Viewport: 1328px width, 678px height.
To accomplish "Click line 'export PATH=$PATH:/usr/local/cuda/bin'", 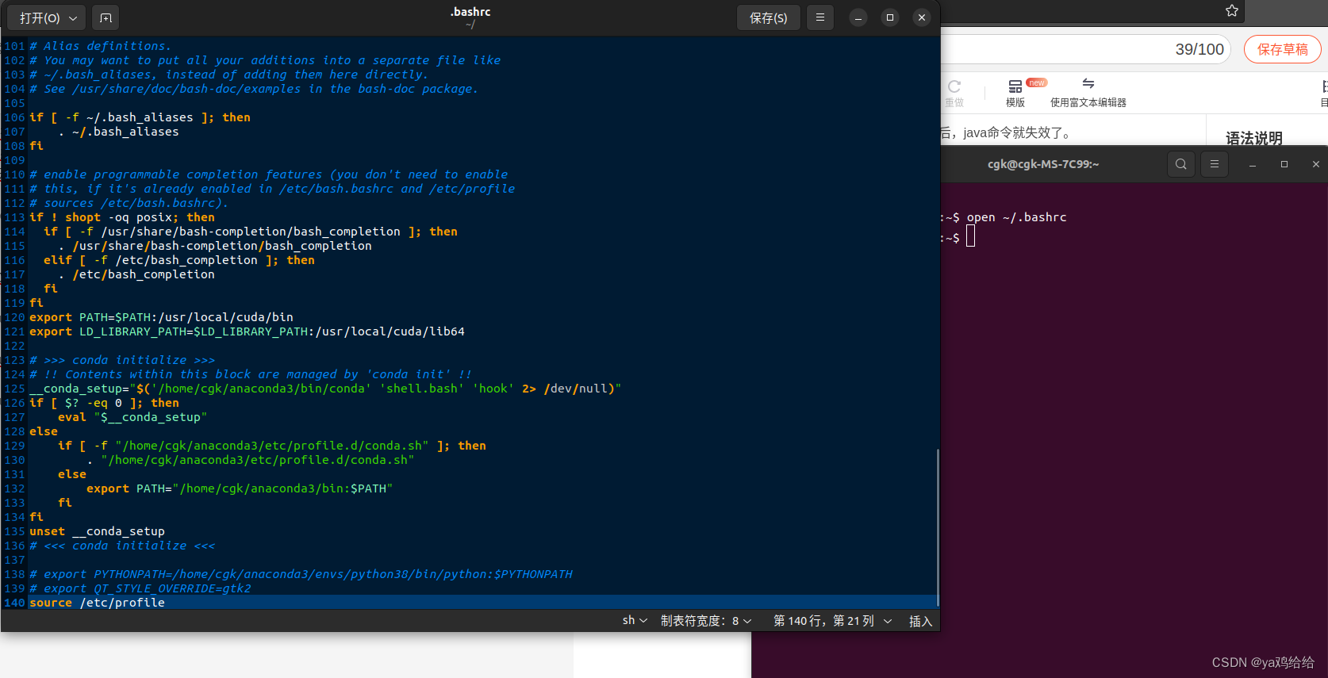I will point(161,317).
